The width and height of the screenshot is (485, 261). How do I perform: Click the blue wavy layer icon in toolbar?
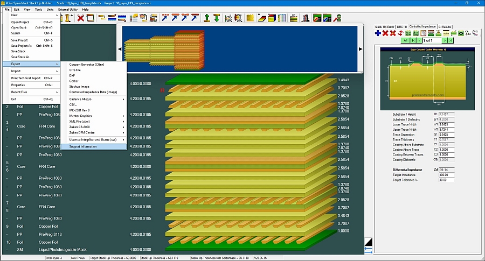(122, 18)
